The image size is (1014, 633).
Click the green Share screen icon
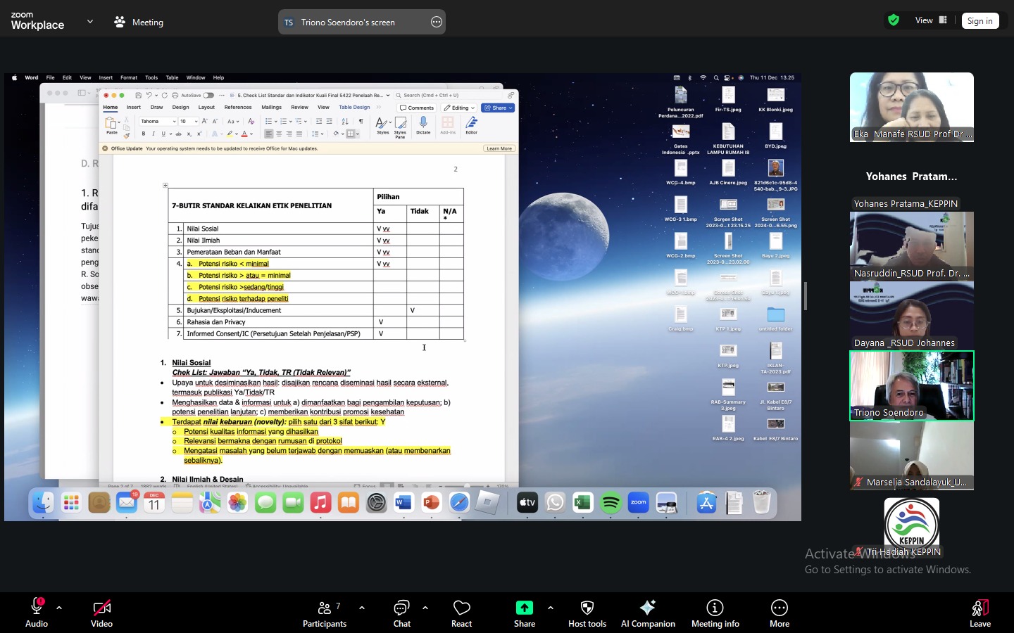tap(524, 608)
